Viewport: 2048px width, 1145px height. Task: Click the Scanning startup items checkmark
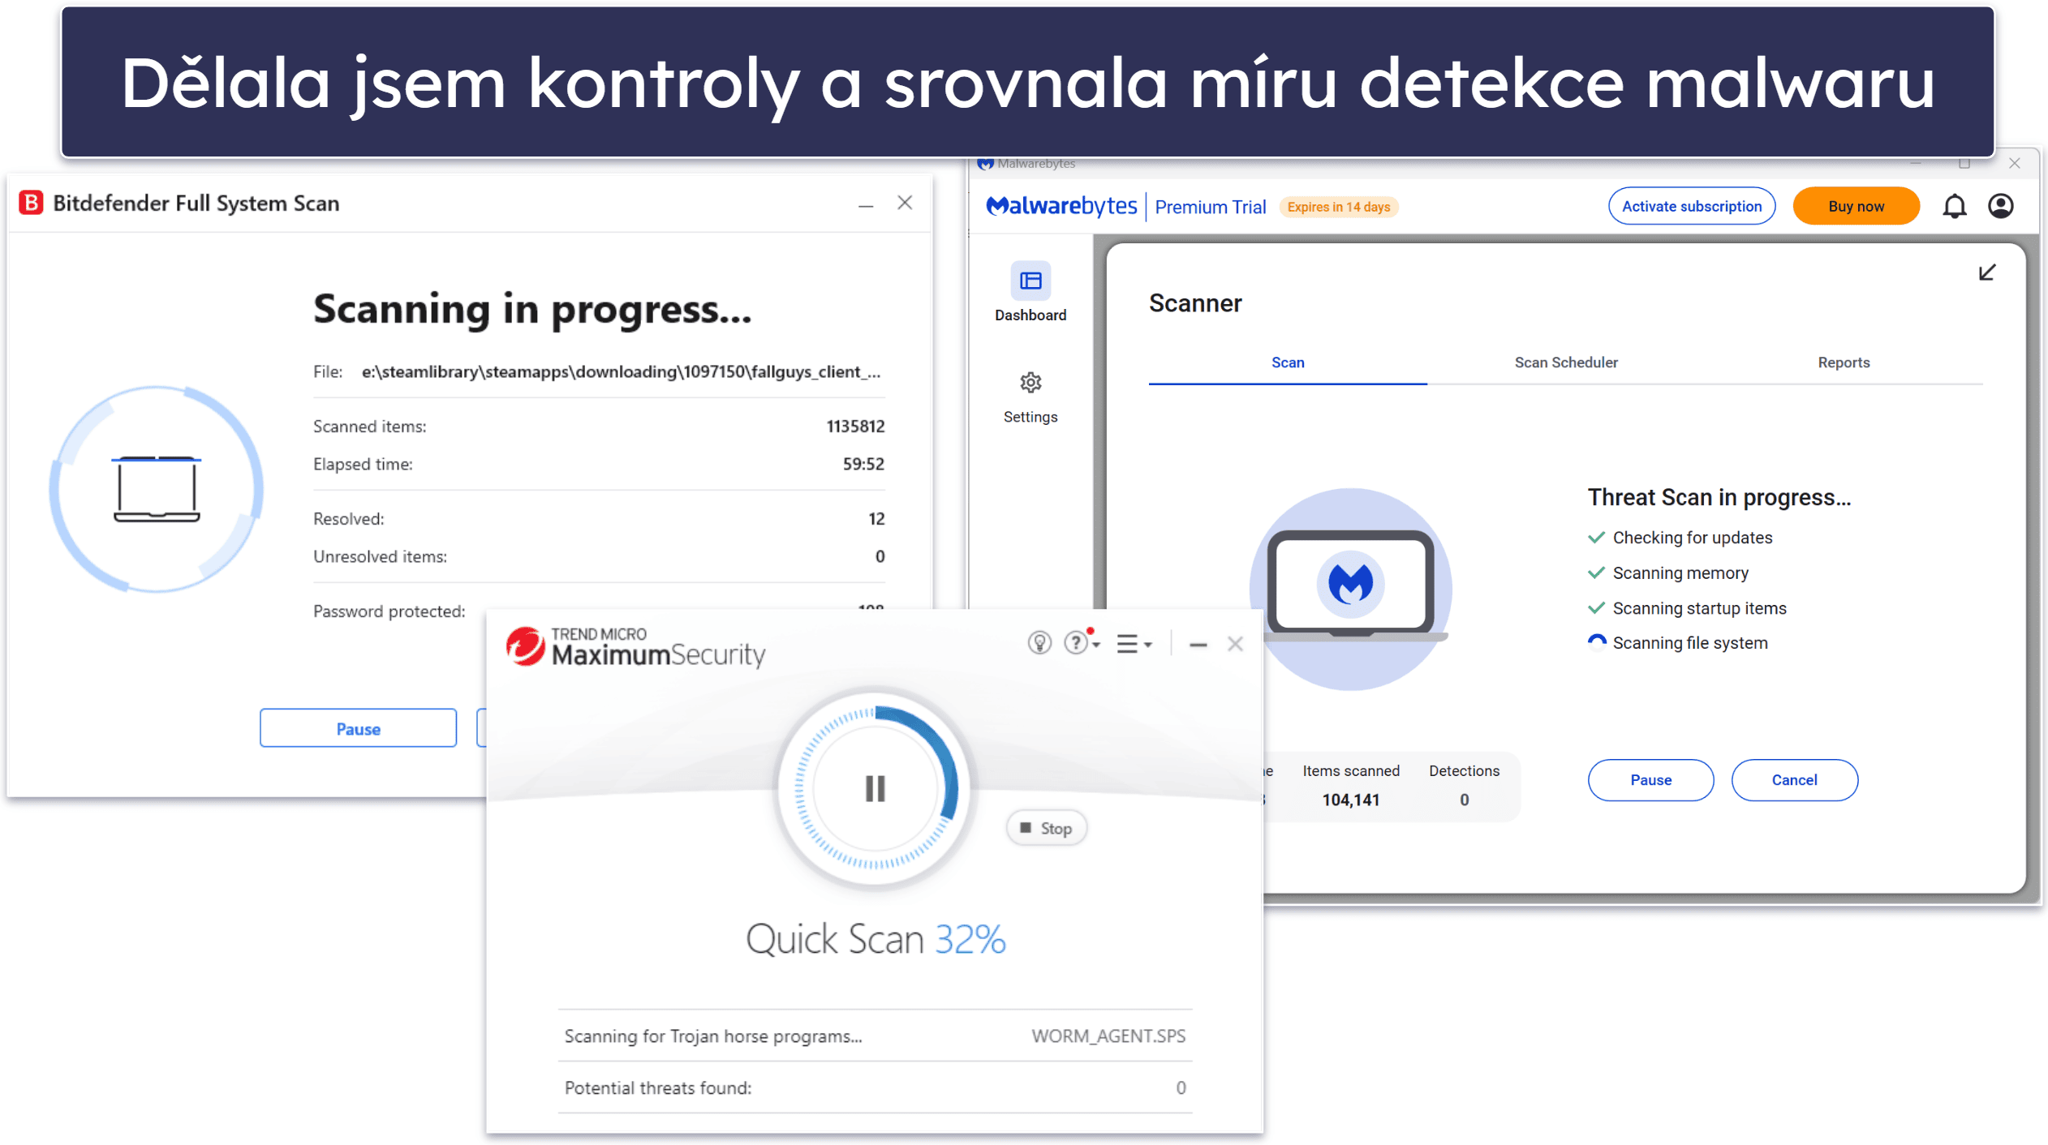click(1596, 608)
